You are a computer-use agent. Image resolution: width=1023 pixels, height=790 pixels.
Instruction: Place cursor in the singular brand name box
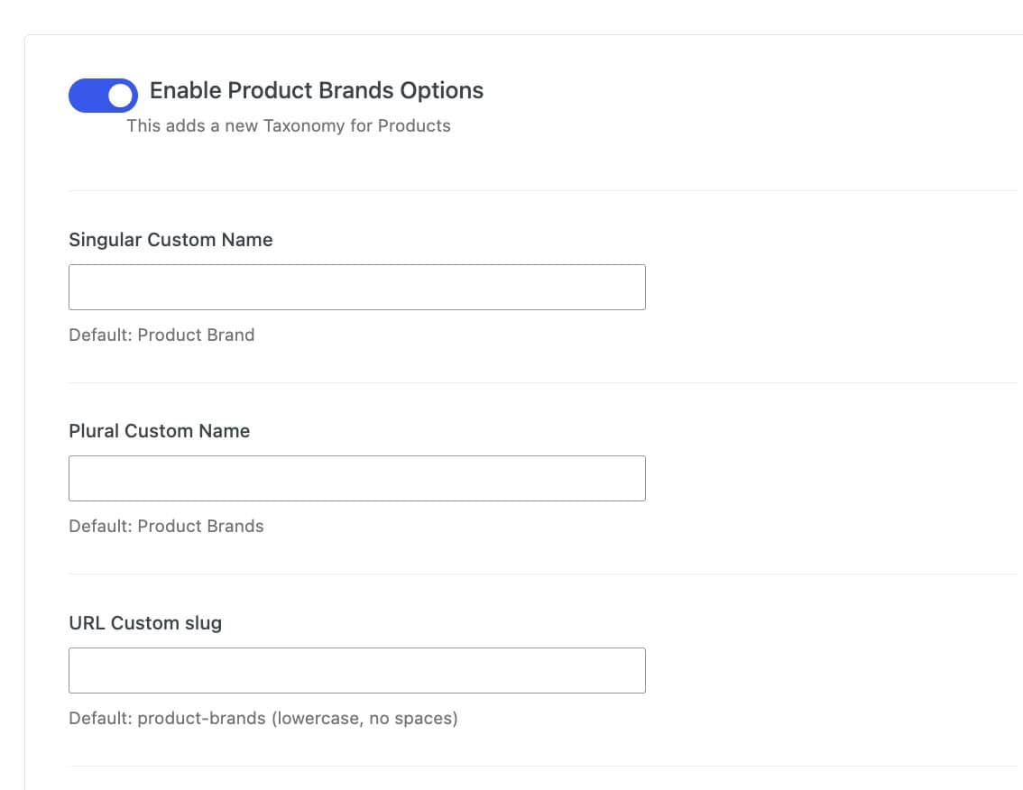356,287
